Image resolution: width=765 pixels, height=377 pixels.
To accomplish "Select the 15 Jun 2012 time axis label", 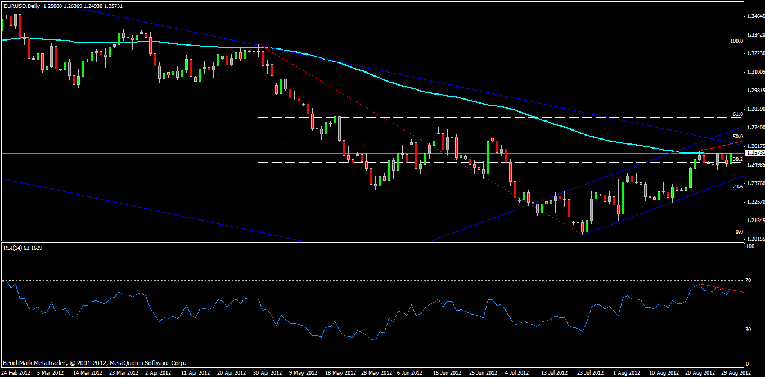I will click(447, 372).
